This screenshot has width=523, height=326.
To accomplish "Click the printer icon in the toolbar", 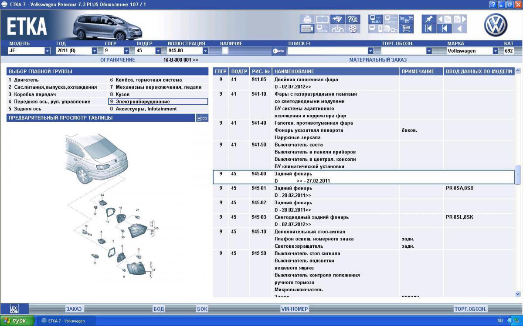I will click(307, 19).
